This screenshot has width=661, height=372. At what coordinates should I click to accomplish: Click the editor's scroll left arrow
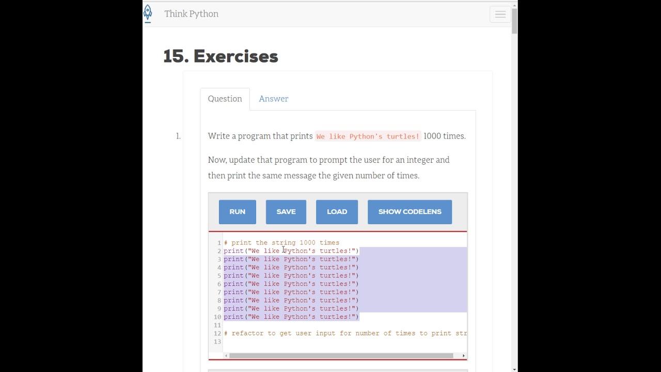[226, 355]
